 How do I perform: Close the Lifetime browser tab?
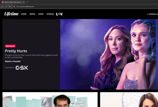coord(23,2)
